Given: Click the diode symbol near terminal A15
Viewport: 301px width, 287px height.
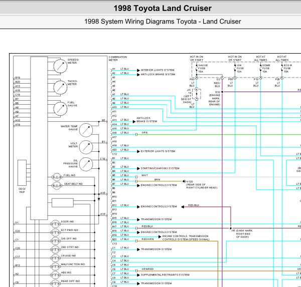Looking at the screenshot, I should 99,199.
